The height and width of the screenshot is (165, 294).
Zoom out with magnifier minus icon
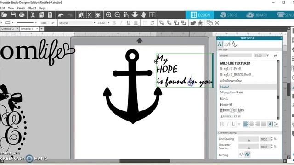(118, 15)
